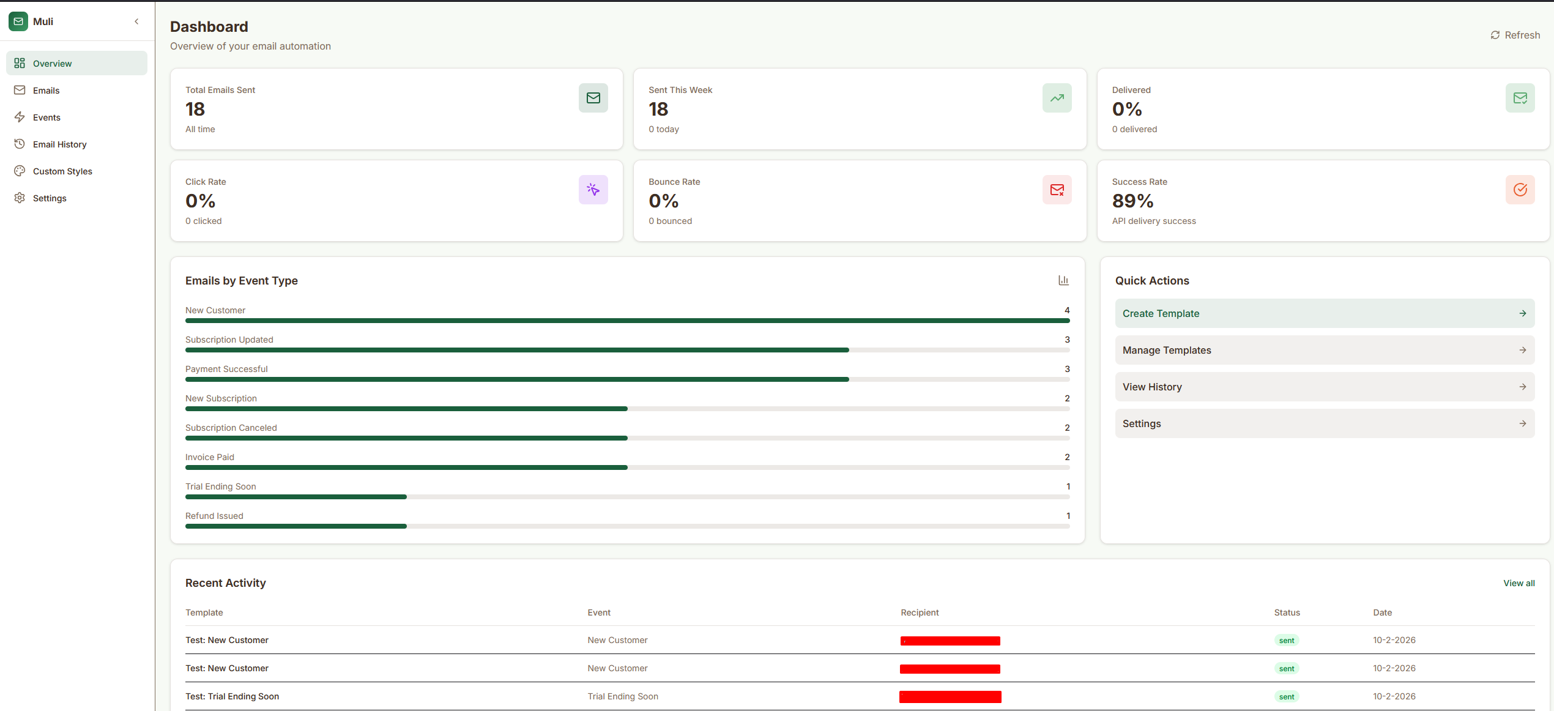Click the arrow on Manage Templates action
This screenshot has width=1554, height=711.
click(1522, 350)
